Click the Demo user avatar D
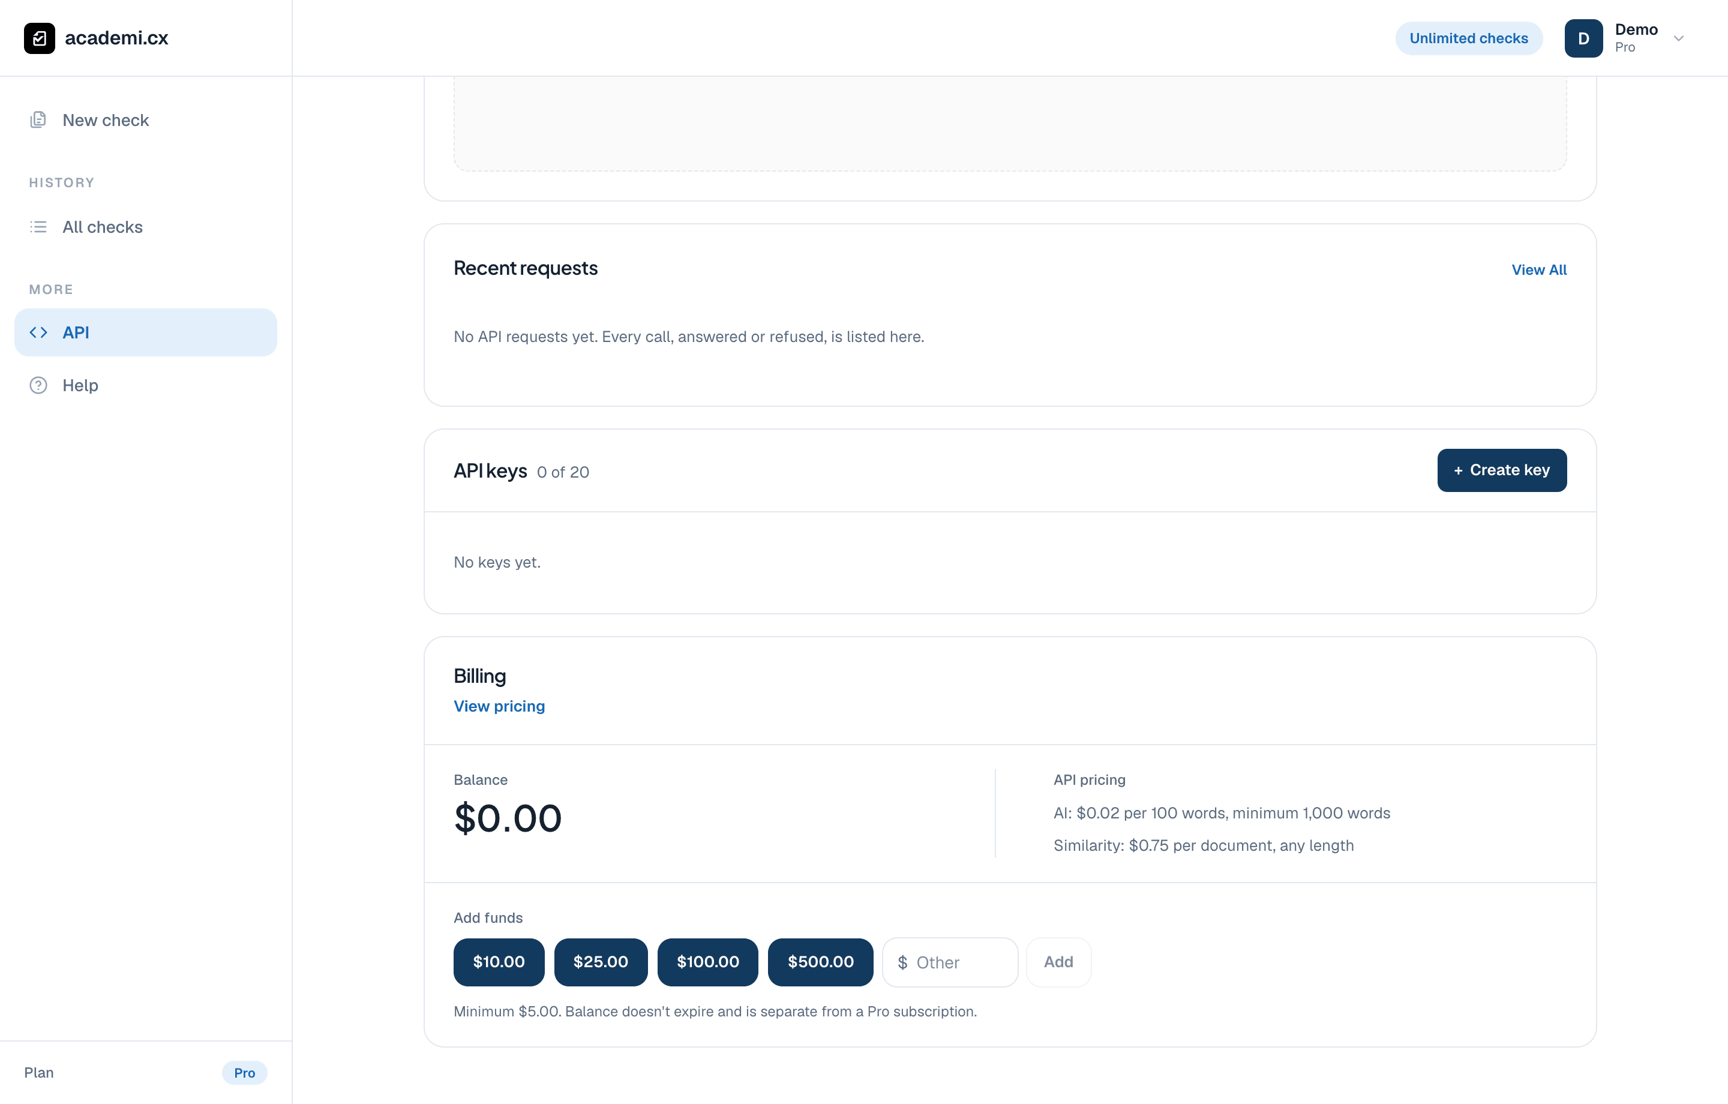This screenshot has height=1104, width=1728. (x=1583, y=38)
